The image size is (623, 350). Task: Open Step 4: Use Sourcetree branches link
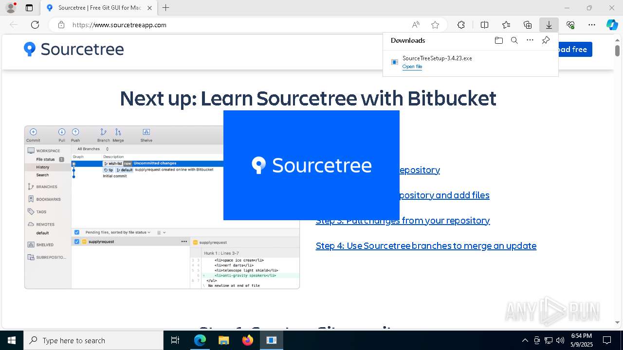426,245
